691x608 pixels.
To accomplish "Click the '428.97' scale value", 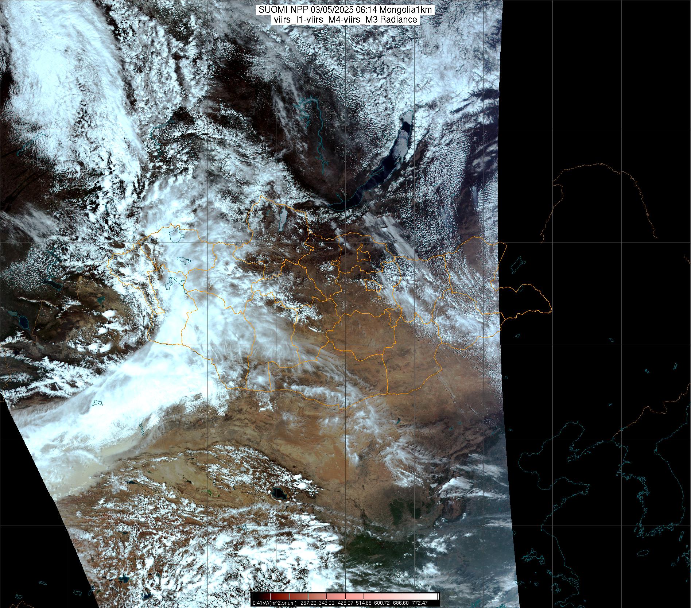I will click(x=345, y=603).
